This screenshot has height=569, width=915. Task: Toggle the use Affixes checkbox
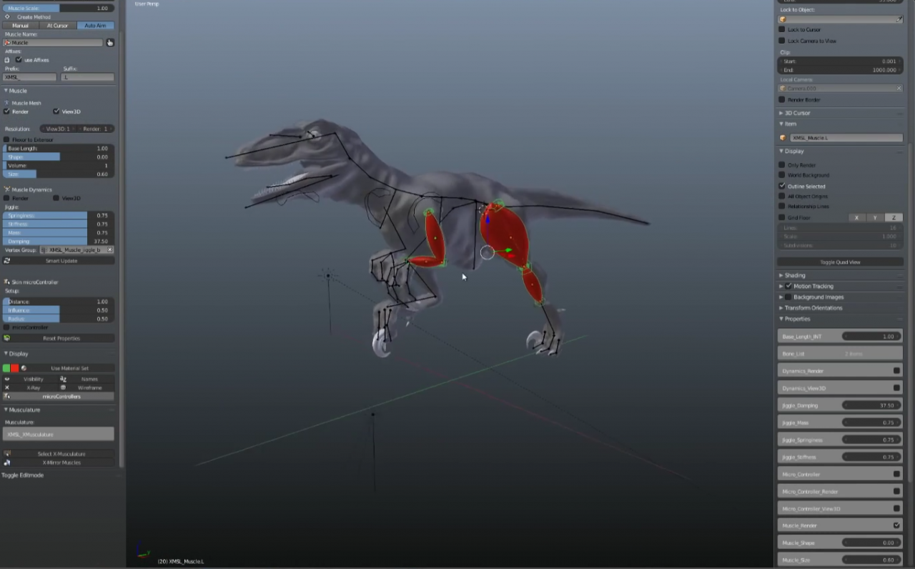19,60
